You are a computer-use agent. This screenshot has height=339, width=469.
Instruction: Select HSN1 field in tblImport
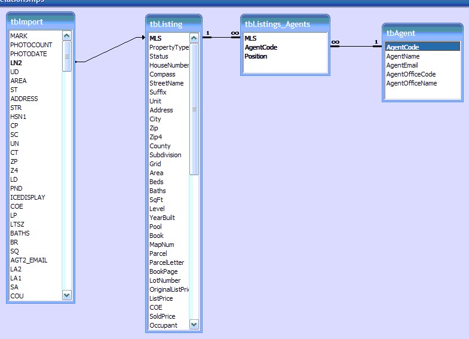[19, 117]
